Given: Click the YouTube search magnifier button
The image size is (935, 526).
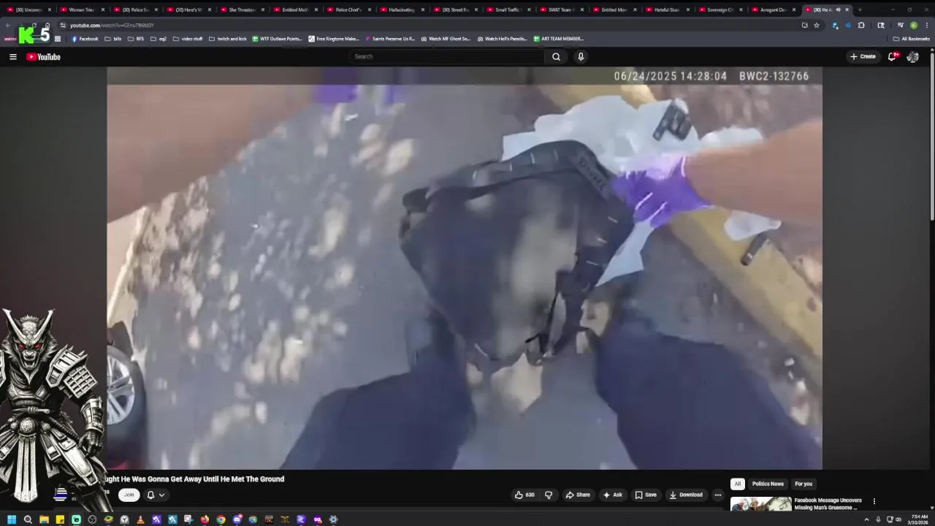Looking at the screenshot, I should click(556, 56).
